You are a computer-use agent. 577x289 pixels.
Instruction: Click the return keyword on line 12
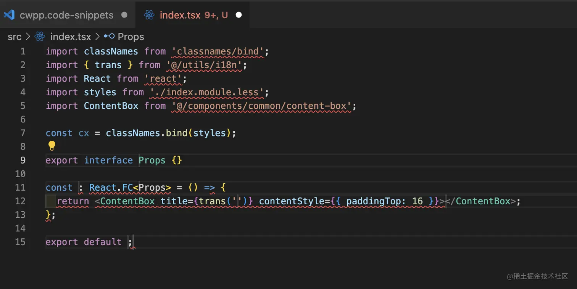73,201
